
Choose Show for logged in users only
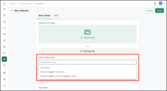[x=87, y=72]
